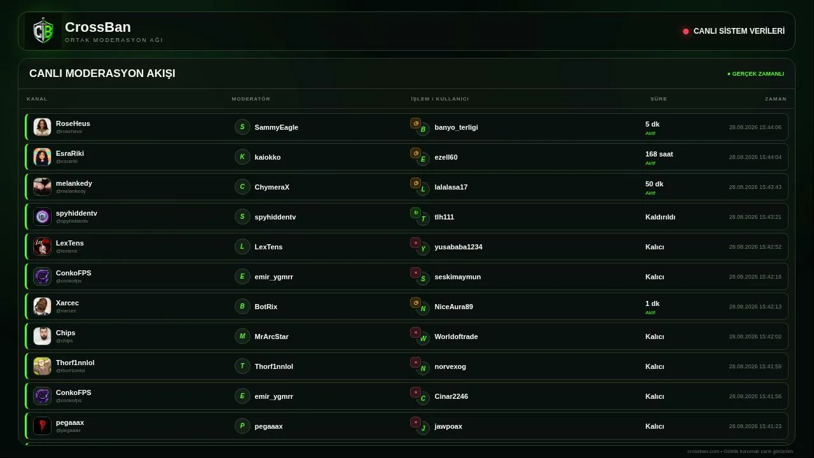Click the unban icon beside tlh111
The width and height of the screenshot is (814, 458).
point(415,213)
